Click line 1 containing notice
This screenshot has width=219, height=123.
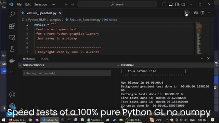click(46, 25)
